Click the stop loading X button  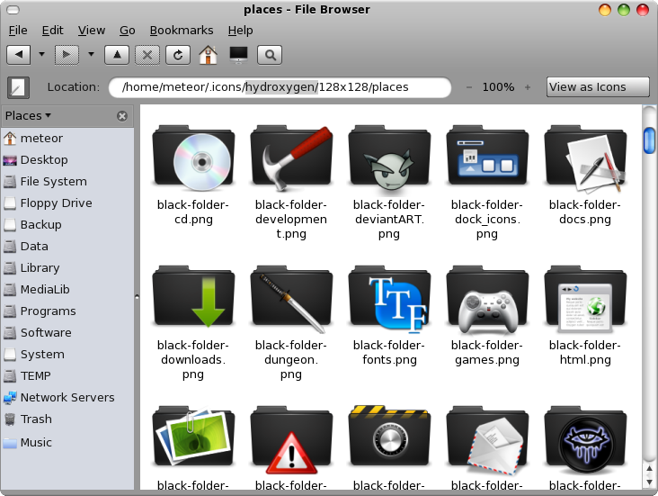click(147, 55)
